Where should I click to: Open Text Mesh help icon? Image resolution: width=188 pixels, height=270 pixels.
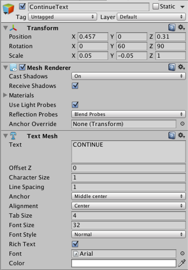(x=172, y=136)
